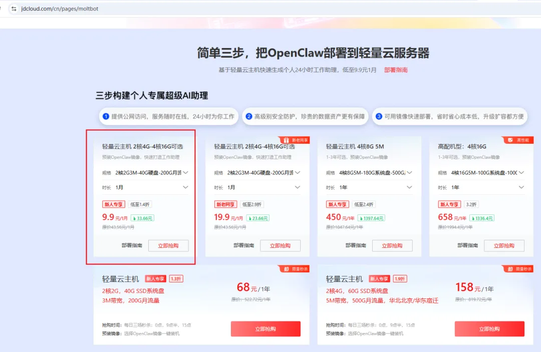Click heading 三步构建个人专属超级AI助理
Viewport: 541px width, 352px height.
click(x=152, y=96)
